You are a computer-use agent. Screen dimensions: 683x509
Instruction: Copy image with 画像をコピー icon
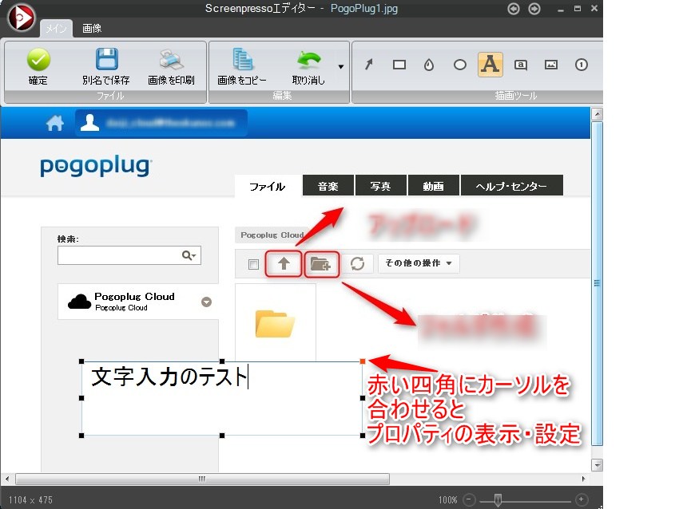click(x=242, y=66)
